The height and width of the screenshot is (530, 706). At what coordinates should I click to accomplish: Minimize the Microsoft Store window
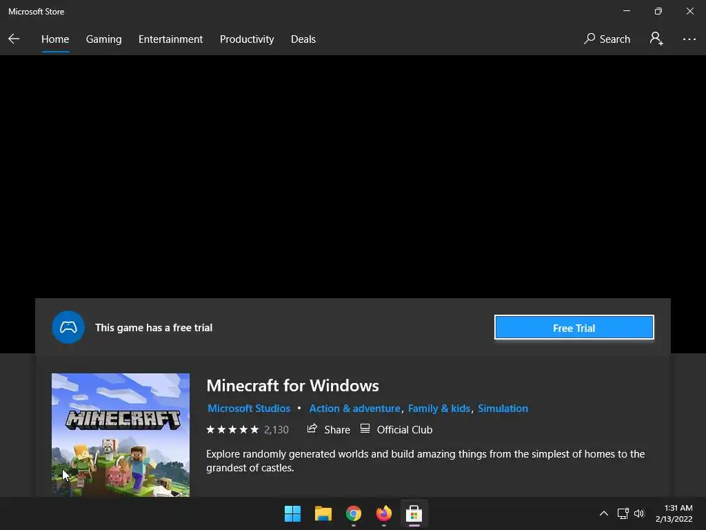(x=626, y=11)
